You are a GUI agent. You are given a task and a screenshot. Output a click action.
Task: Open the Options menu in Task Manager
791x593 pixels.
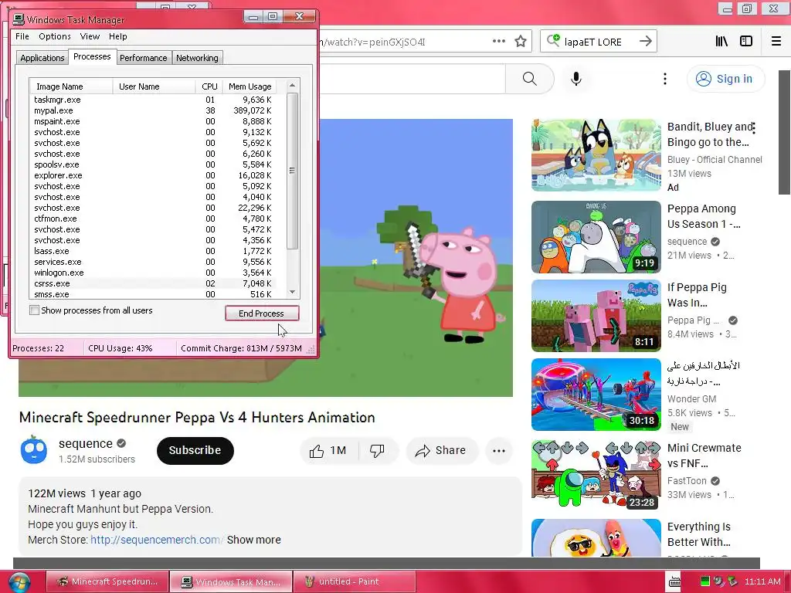55,36
